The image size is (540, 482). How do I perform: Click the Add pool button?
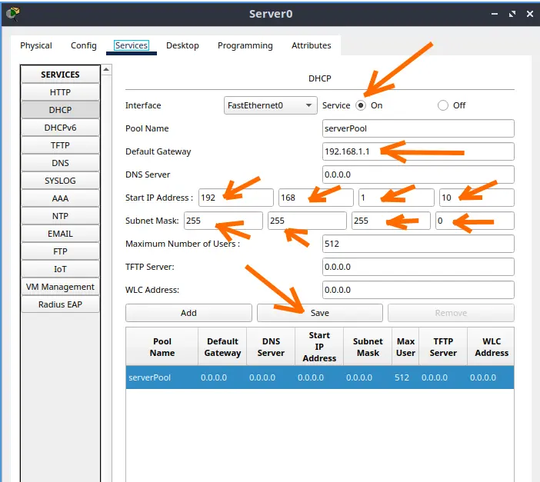click(188, 313)
